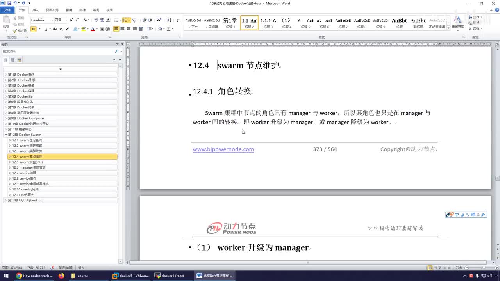Apply the 标题 1 heading style
This screenshot has width=500, height=281.
[230, 23]
